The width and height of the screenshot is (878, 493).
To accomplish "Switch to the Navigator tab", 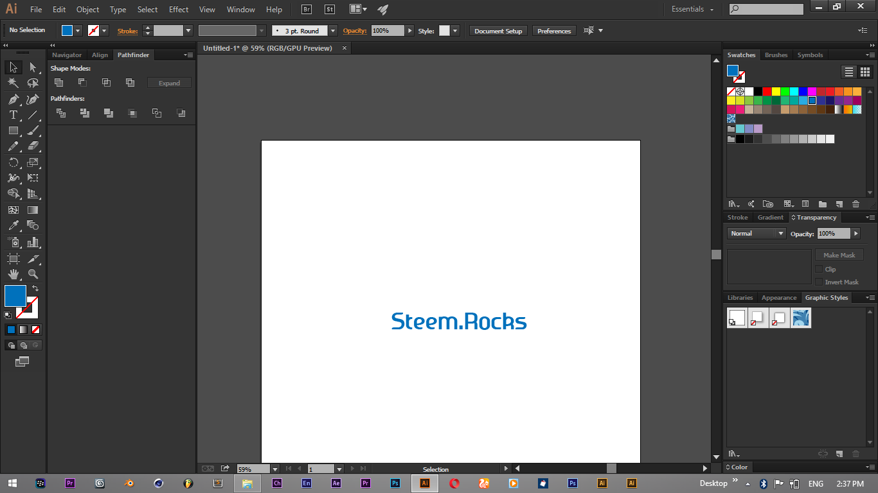I will point(67,55).
